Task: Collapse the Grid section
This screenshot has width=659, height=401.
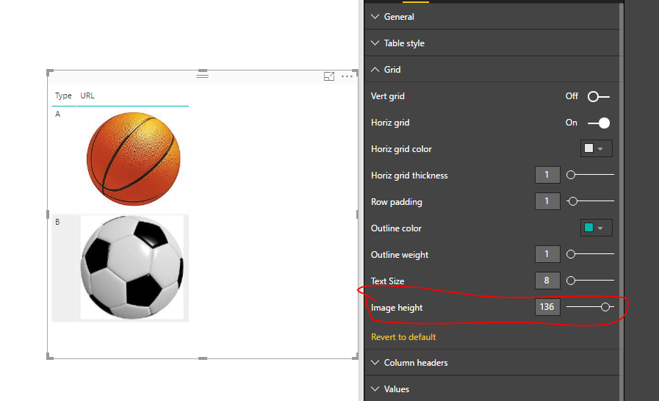Action: 492,70
